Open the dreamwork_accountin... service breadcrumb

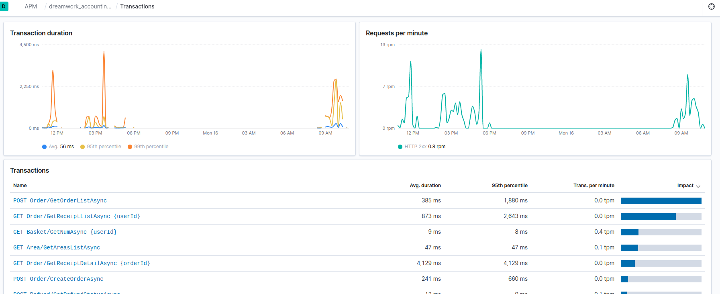point(80,6)
